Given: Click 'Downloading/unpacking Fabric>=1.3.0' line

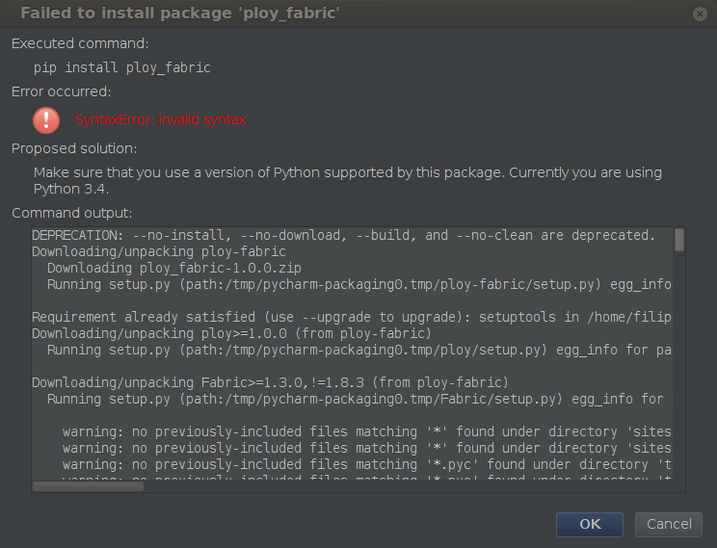Looking at the screenshot, I should 270,382.
